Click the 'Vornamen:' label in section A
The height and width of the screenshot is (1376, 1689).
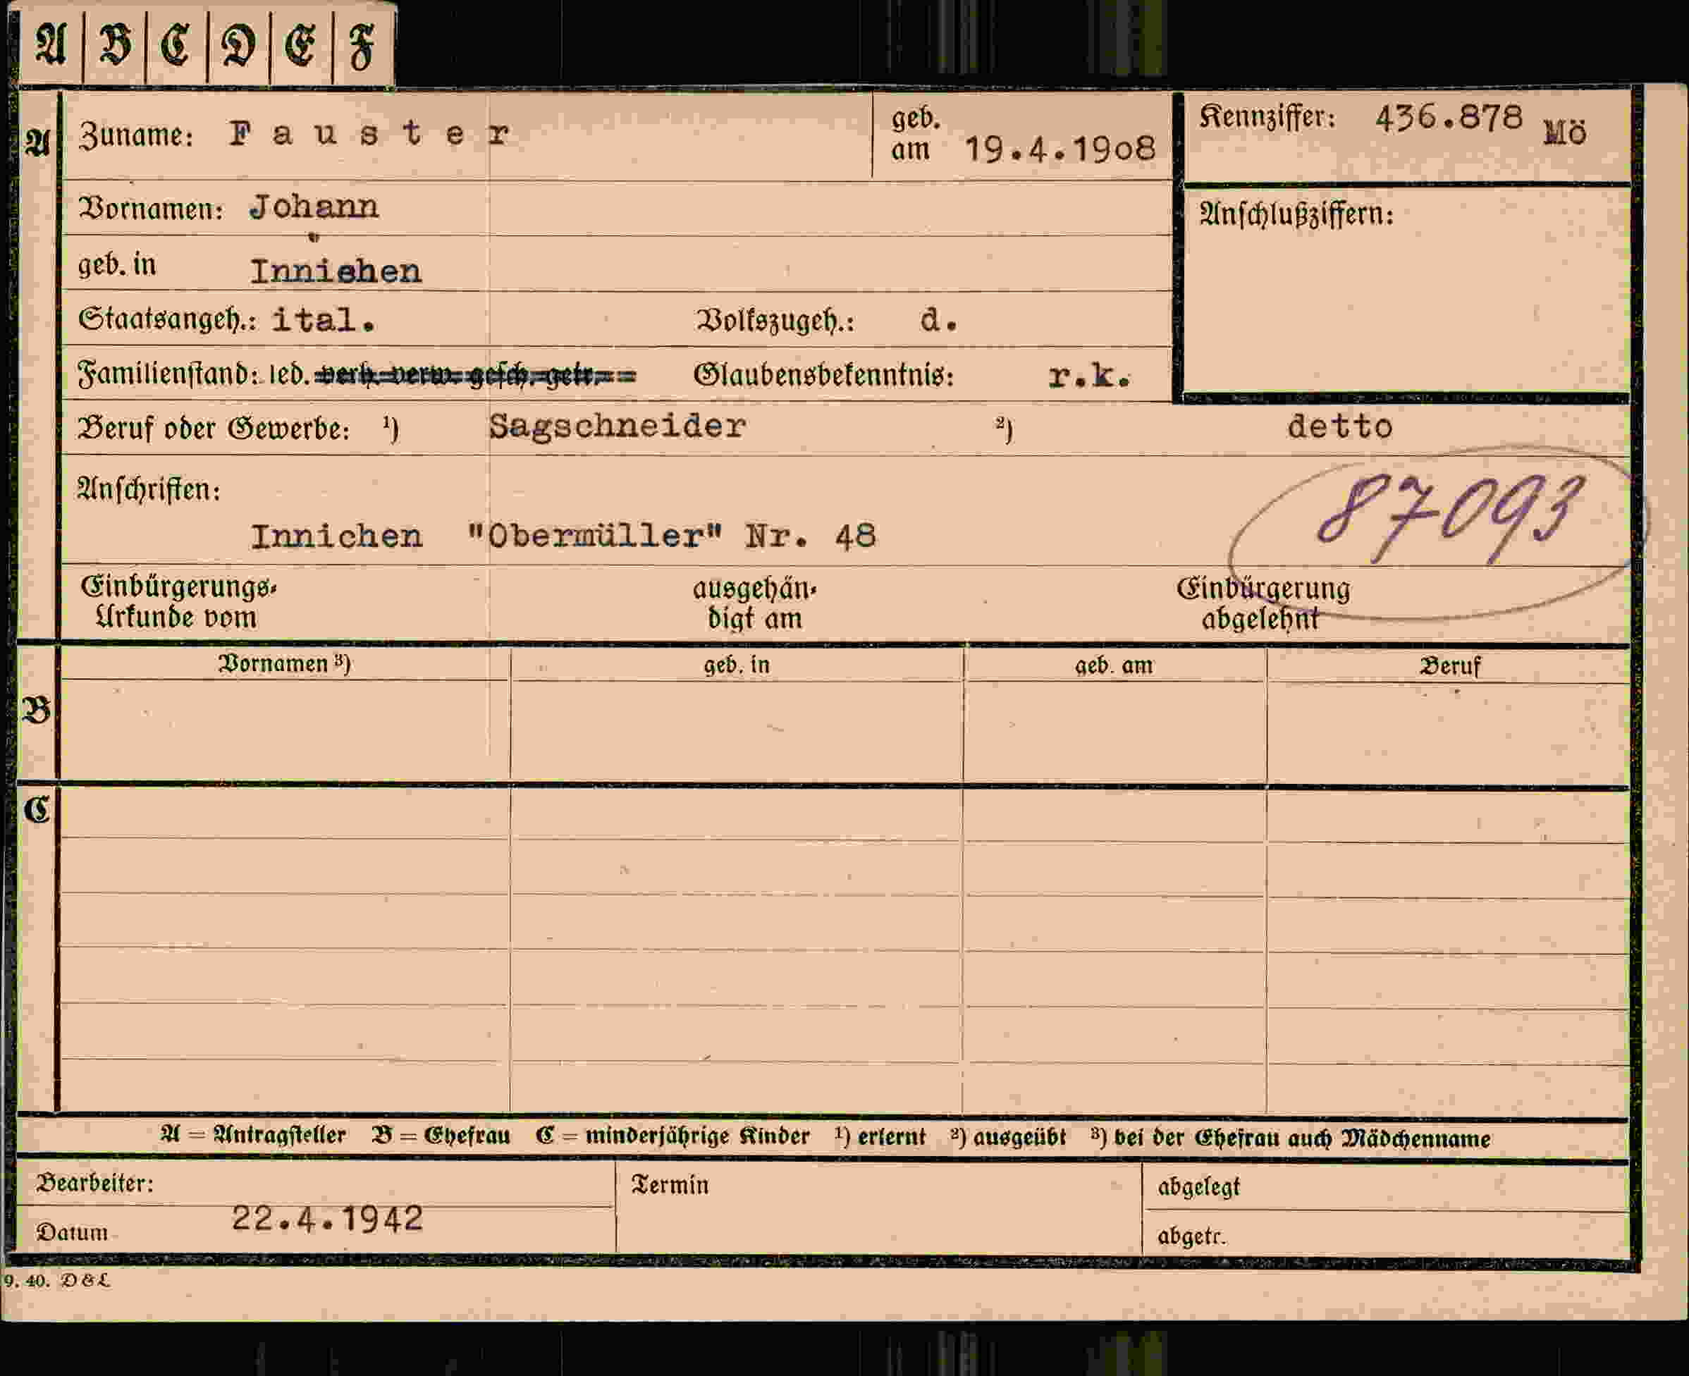tap(151, 209)
